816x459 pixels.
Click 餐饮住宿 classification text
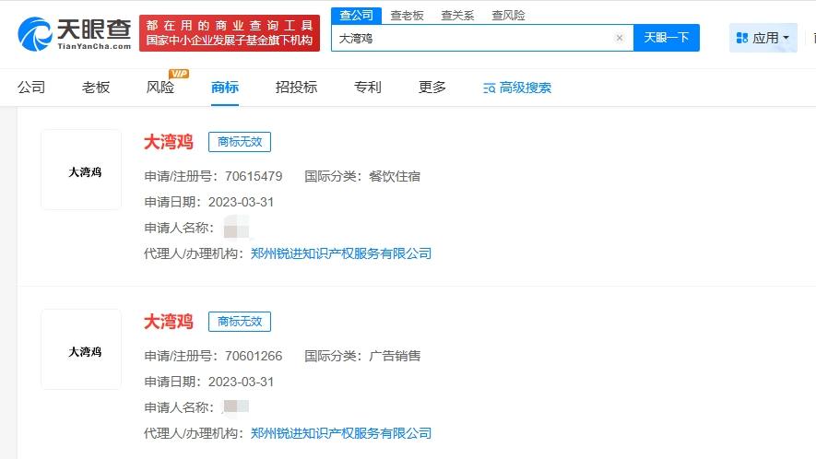click(395, 176)
